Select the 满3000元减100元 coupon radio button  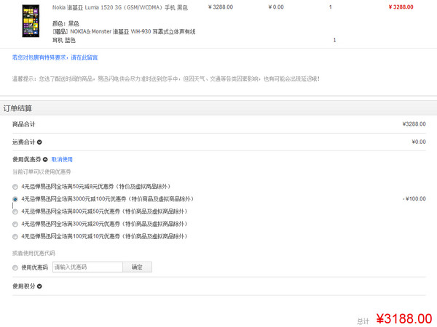point(15,199)
